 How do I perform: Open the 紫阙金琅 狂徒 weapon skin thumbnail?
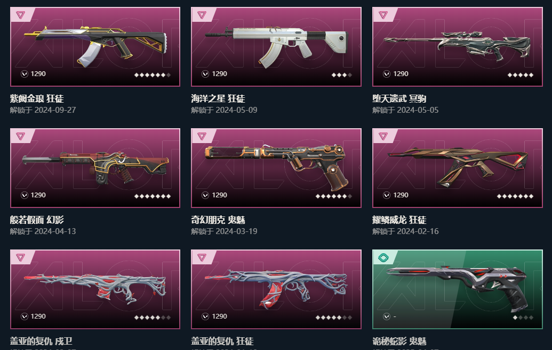tap(95, 47)
